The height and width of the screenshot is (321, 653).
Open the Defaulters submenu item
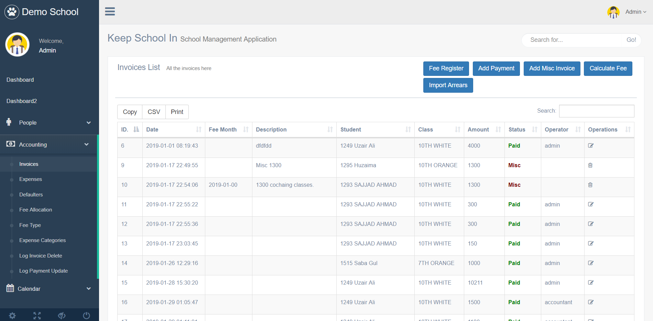[x=31, y=195]
